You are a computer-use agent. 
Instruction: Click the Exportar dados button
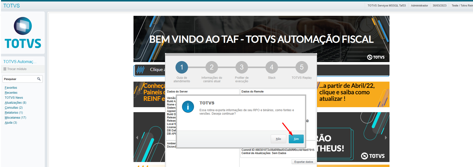303,162
